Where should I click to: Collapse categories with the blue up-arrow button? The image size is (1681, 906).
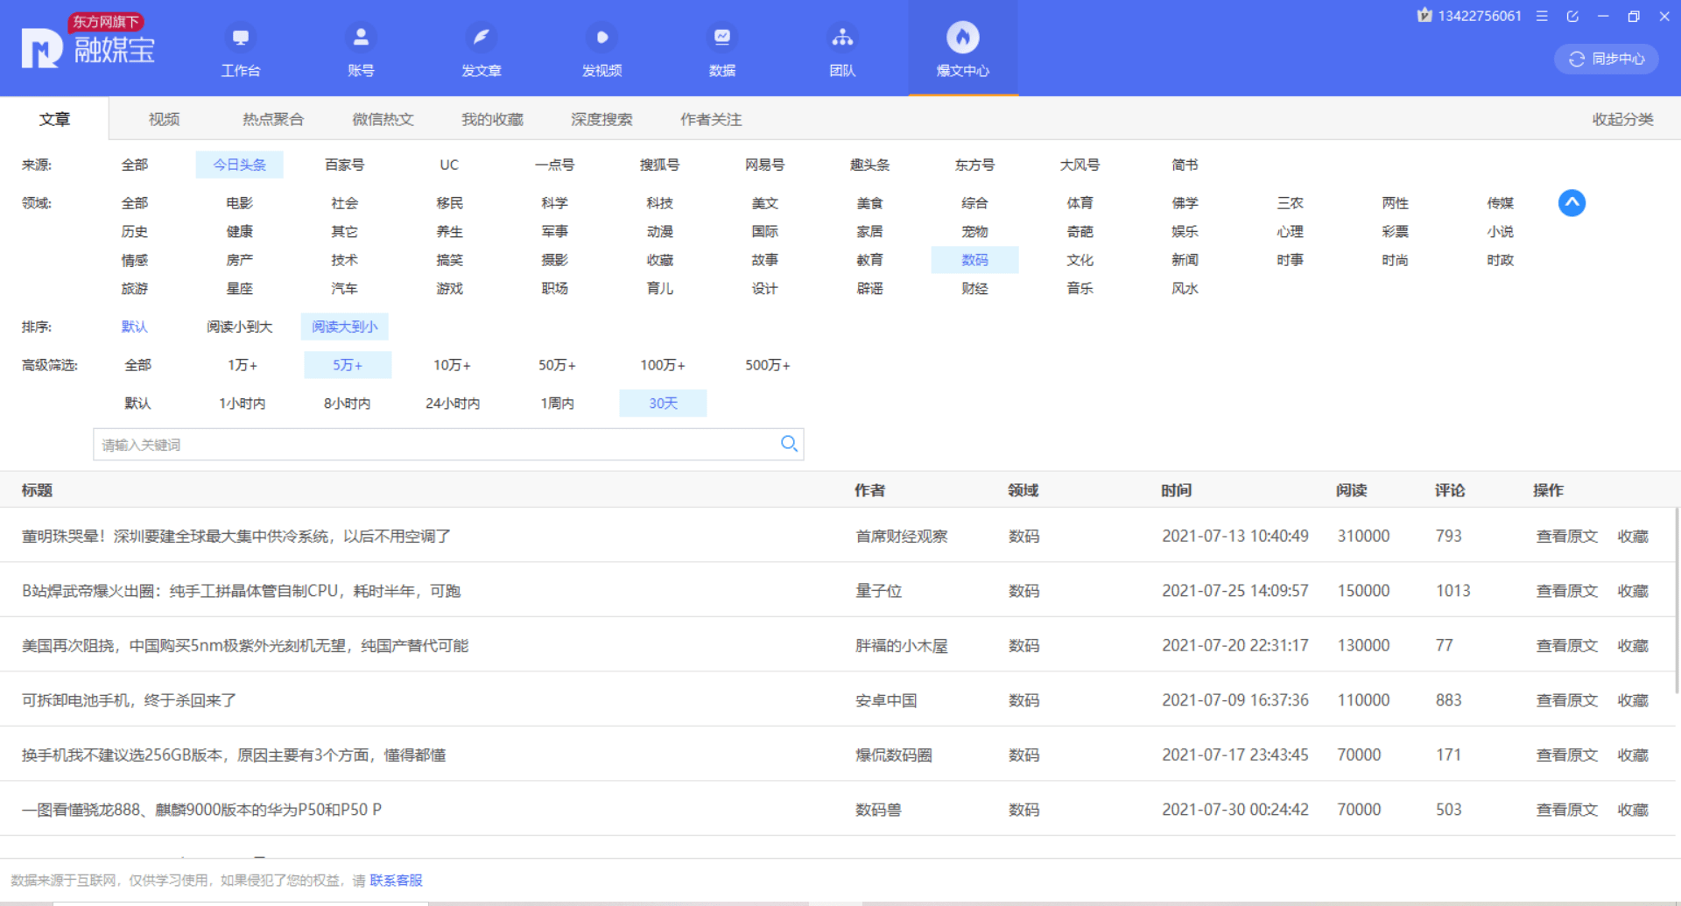[x=1572, y=203]
